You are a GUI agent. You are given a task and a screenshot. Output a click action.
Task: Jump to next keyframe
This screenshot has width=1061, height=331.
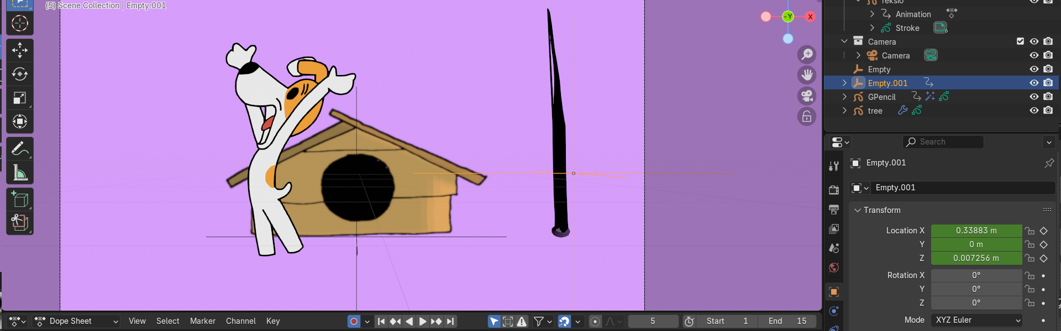(x=437, y=321)
